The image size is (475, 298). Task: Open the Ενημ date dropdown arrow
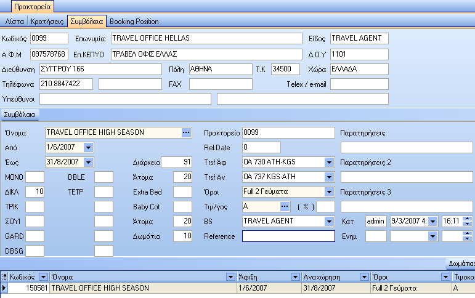[x=432, y=236]
